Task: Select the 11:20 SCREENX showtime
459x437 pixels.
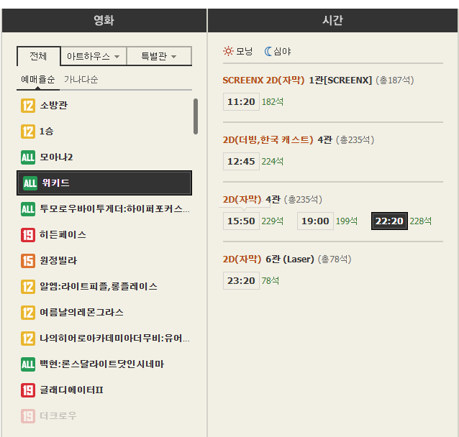Action: 241,102
